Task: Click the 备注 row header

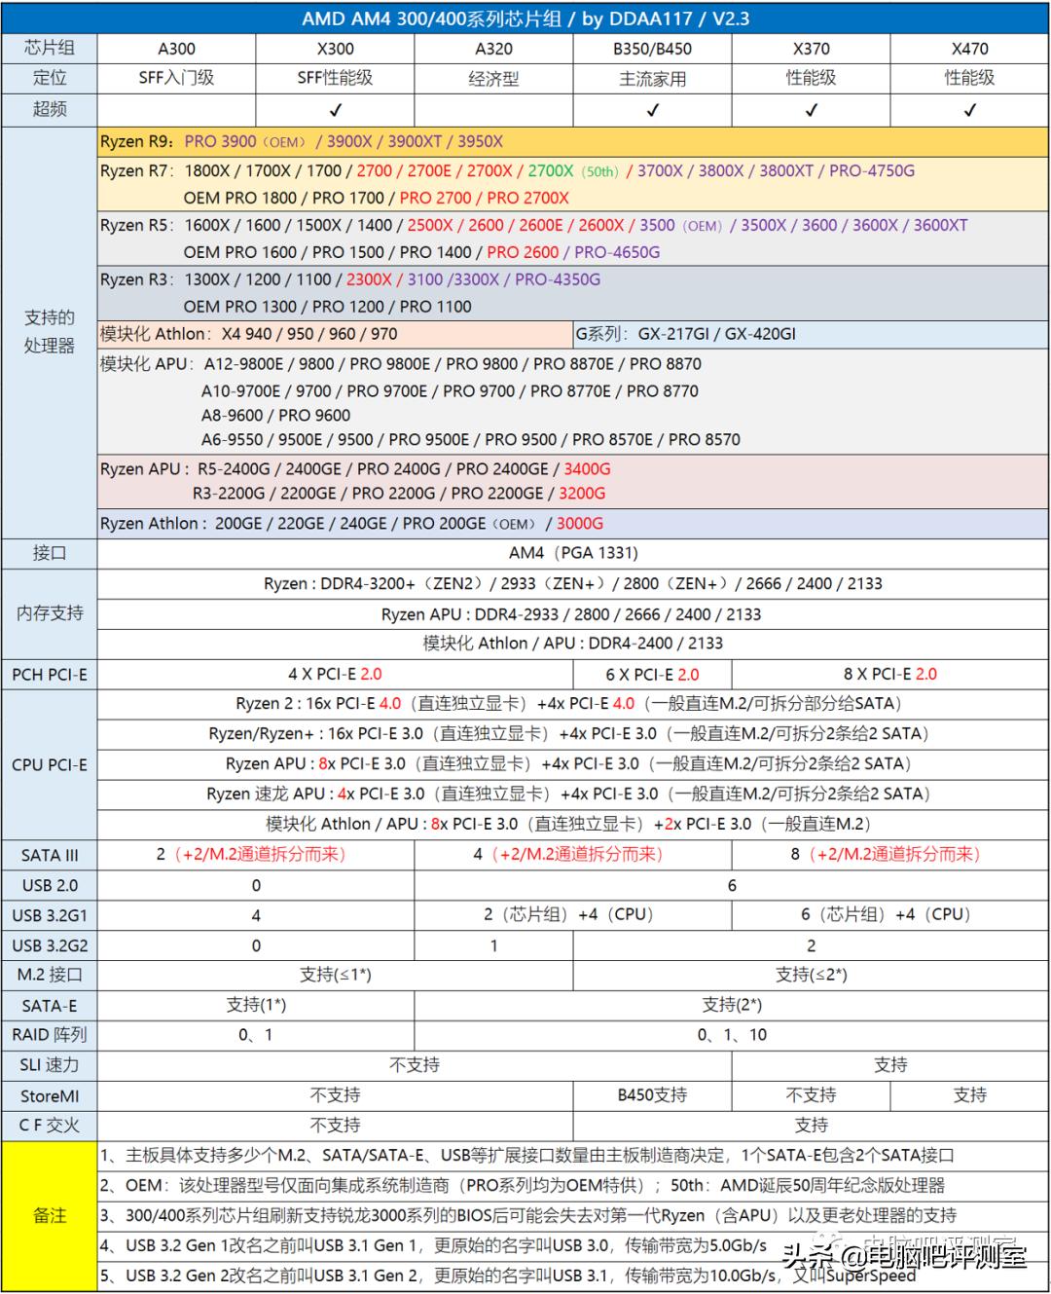Action: (x=50, y=1216)
